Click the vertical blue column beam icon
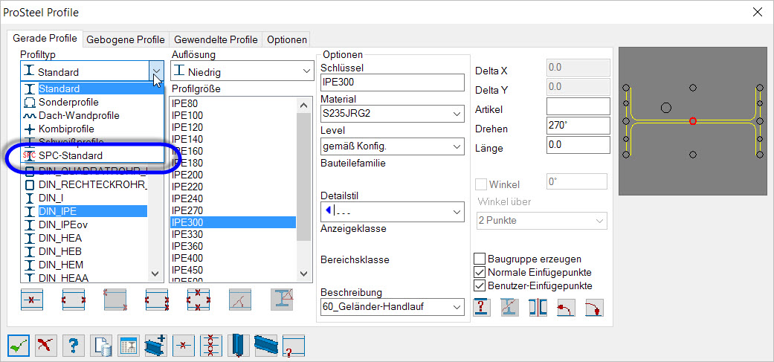774x362 pixels. (239, 346)
